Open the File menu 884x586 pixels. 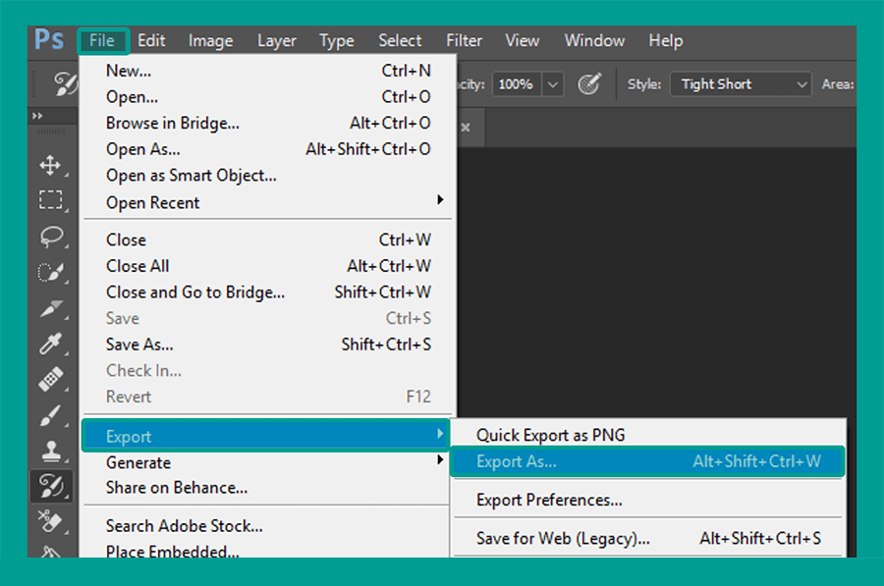pos(102,40)
